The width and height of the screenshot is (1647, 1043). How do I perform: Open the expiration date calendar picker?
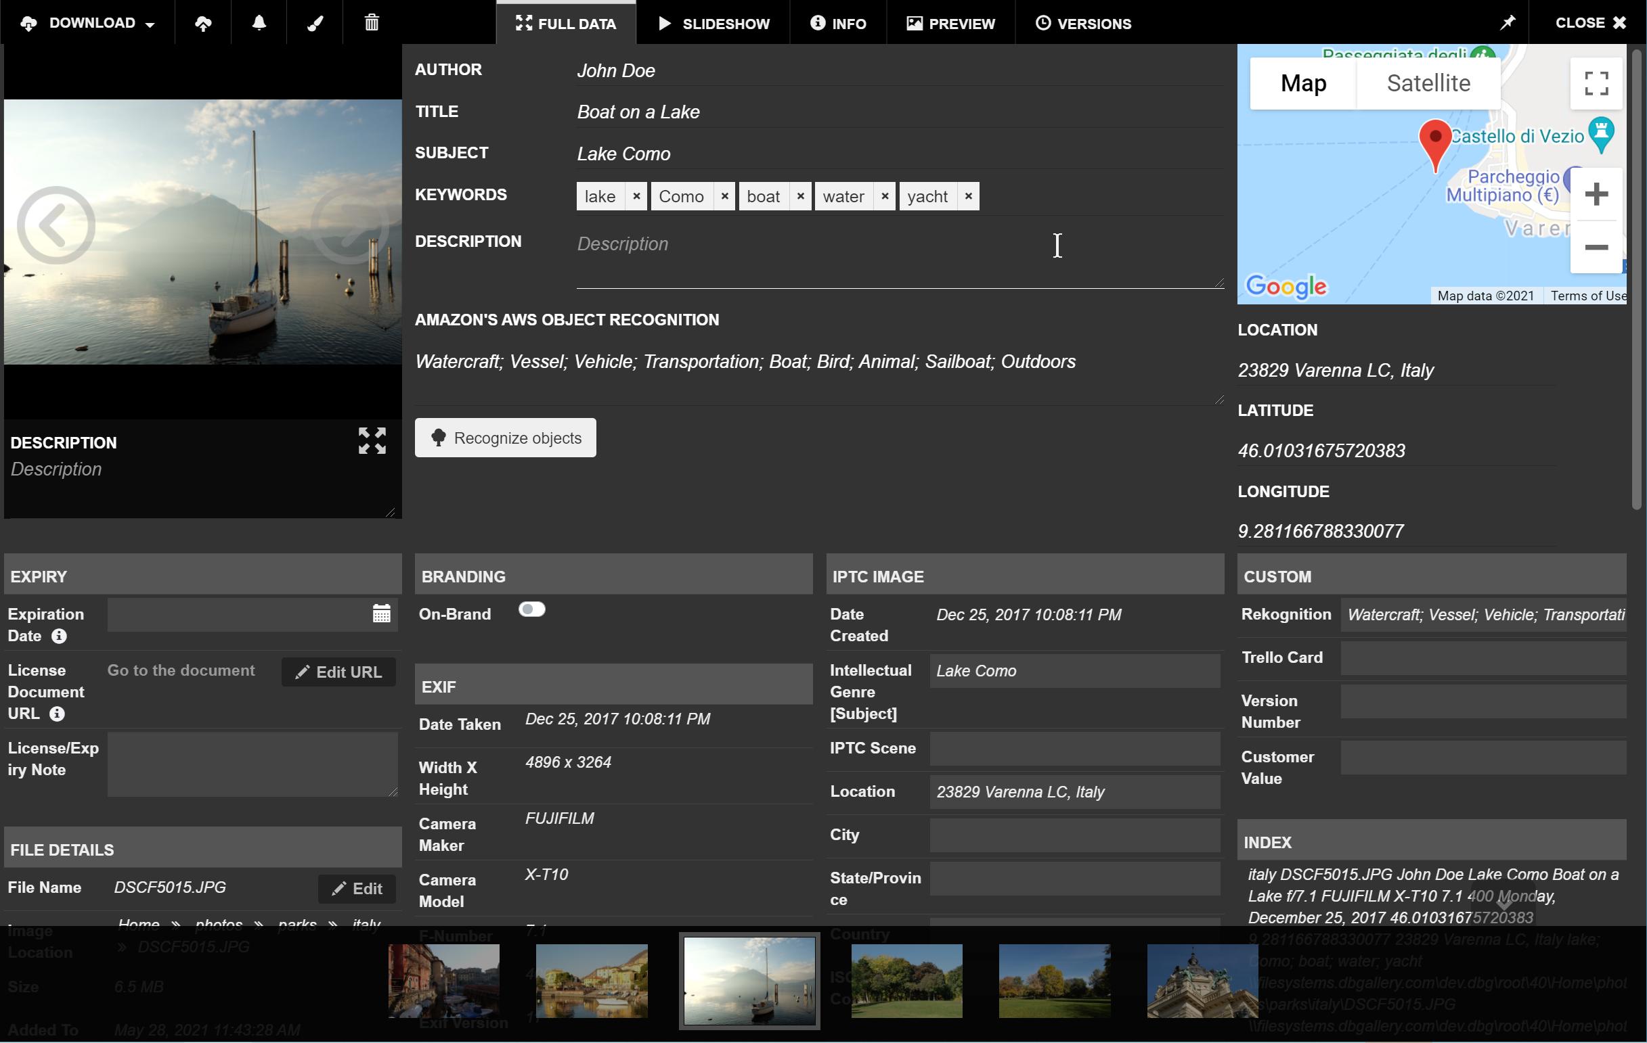click(x=381, y=613)
